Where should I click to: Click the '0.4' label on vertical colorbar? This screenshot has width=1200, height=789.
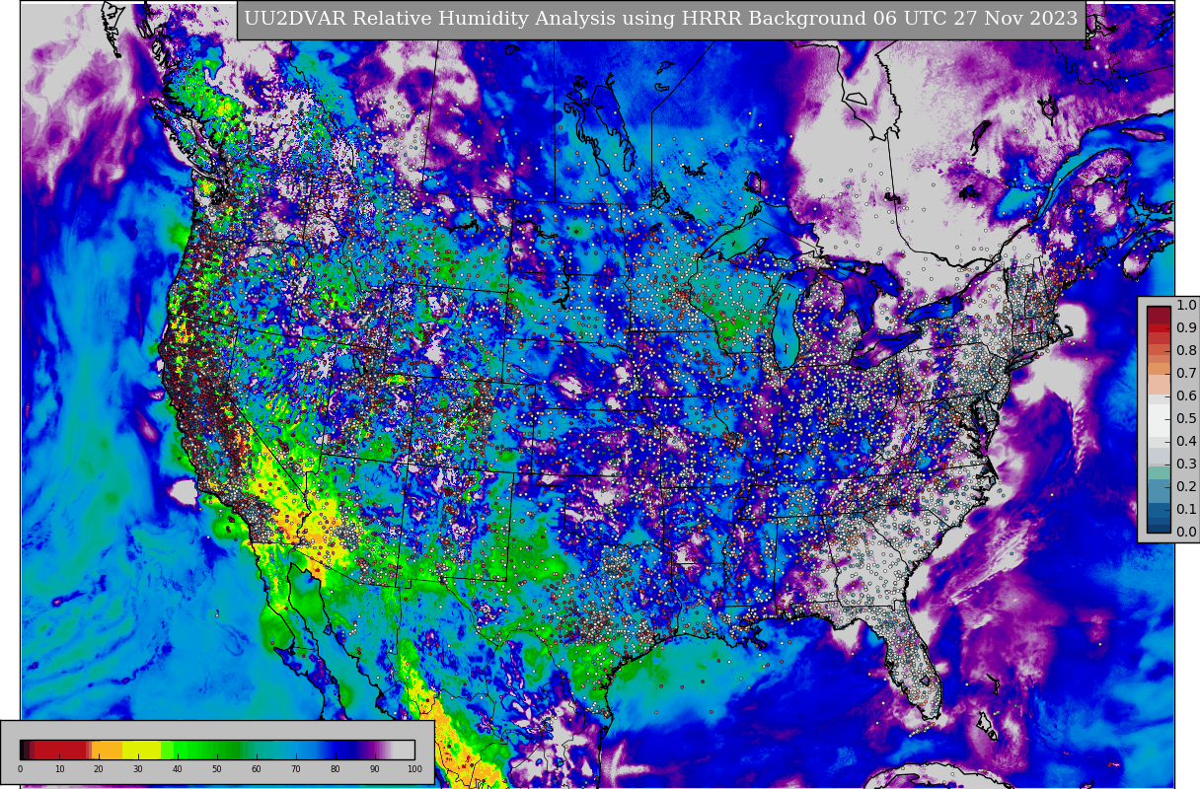(x=1185, y=441)
